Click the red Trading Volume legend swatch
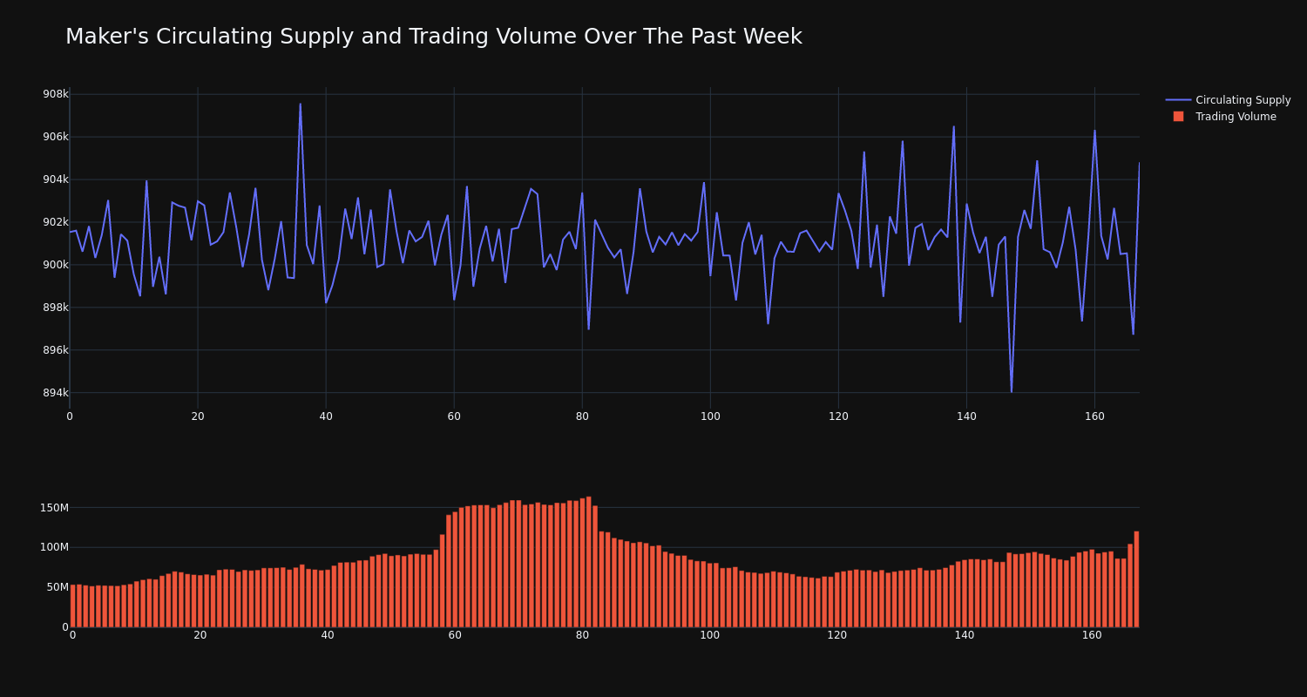 [x=1178, y=117]
